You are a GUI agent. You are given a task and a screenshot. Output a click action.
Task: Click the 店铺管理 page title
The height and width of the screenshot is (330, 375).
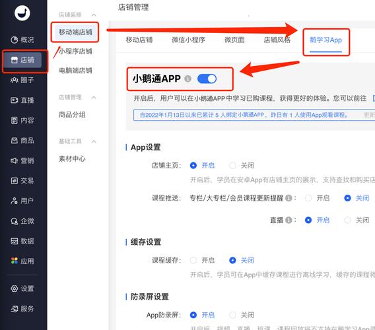click(x=133, y=7)
